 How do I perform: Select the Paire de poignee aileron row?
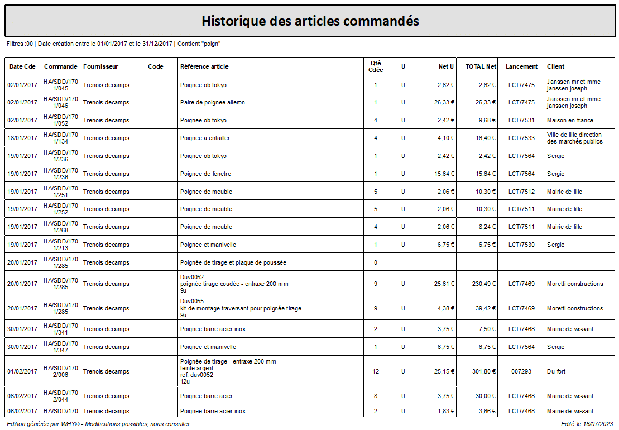point(310,102)
